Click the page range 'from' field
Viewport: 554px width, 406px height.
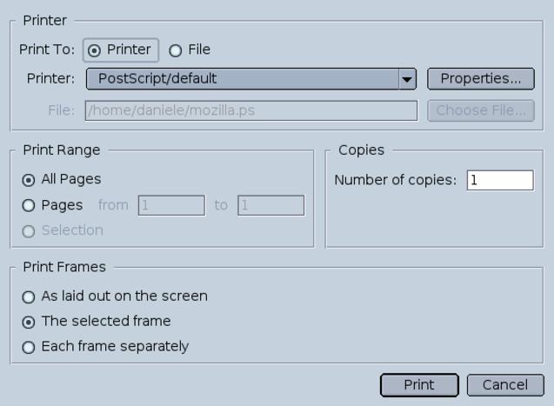point(170,206)
